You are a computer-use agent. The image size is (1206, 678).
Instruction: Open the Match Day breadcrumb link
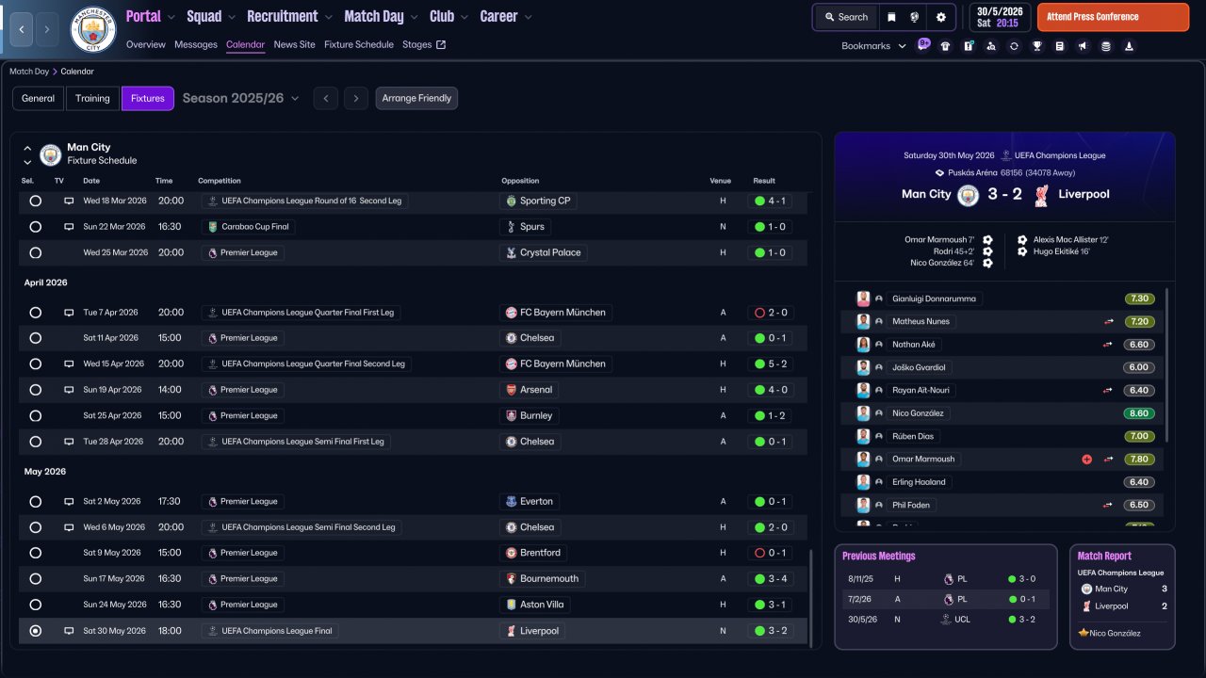coord(29,72)
